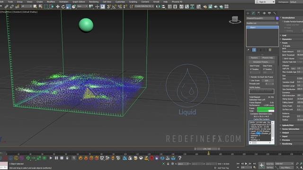
Task: Toggle Foam Enable checkbox
Action: [x=284, y=46]
